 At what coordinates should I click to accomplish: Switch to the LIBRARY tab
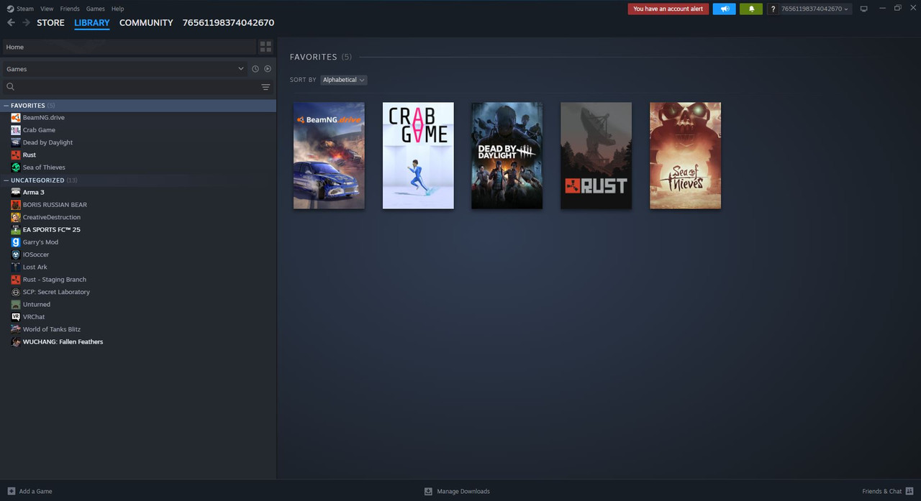click(92, 23)
